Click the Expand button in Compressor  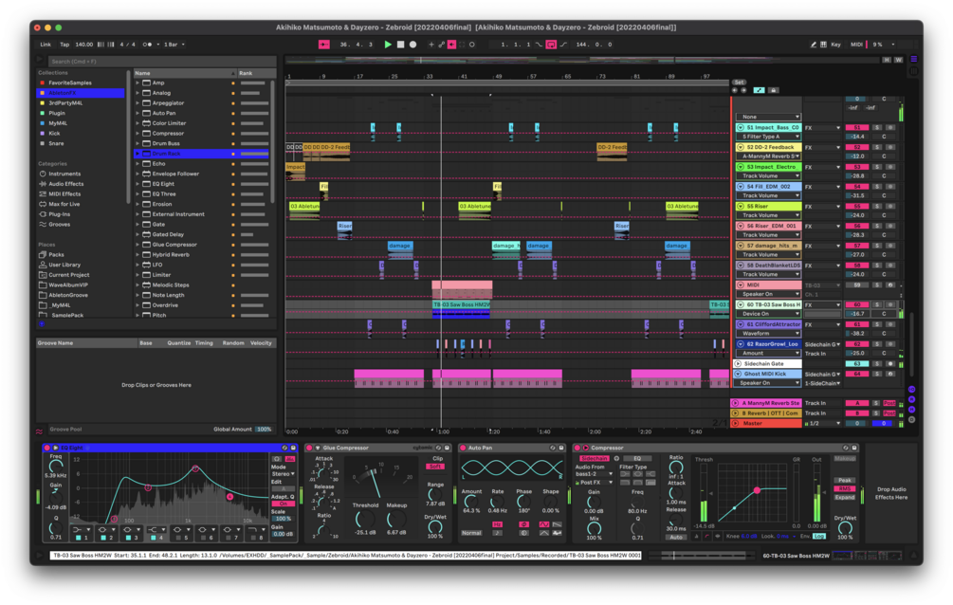click(845, 498)
